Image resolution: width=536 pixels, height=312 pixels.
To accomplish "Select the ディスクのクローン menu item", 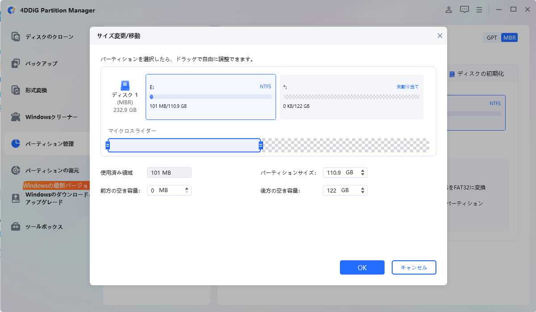I will click(x=49, y=37).
